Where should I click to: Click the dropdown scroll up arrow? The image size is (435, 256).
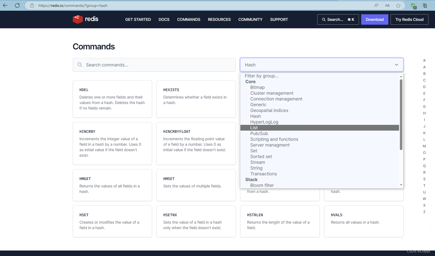(x=401, y=76)
